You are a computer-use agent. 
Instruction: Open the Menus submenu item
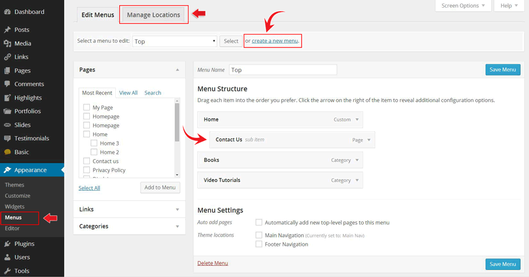coord(13,218)
